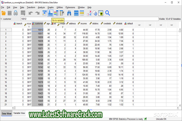The image size is (182, 121).
Task: Undo the last action
Action: click(31, 13)
